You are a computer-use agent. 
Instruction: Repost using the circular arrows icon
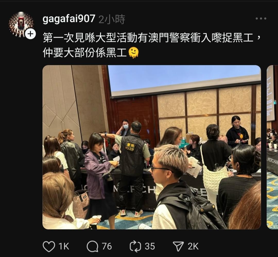tap(135, 246)
